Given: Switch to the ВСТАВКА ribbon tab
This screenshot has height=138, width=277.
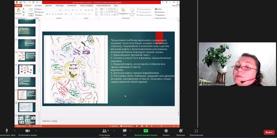Looking at the screenshot, I should click(x=38, y=5).
